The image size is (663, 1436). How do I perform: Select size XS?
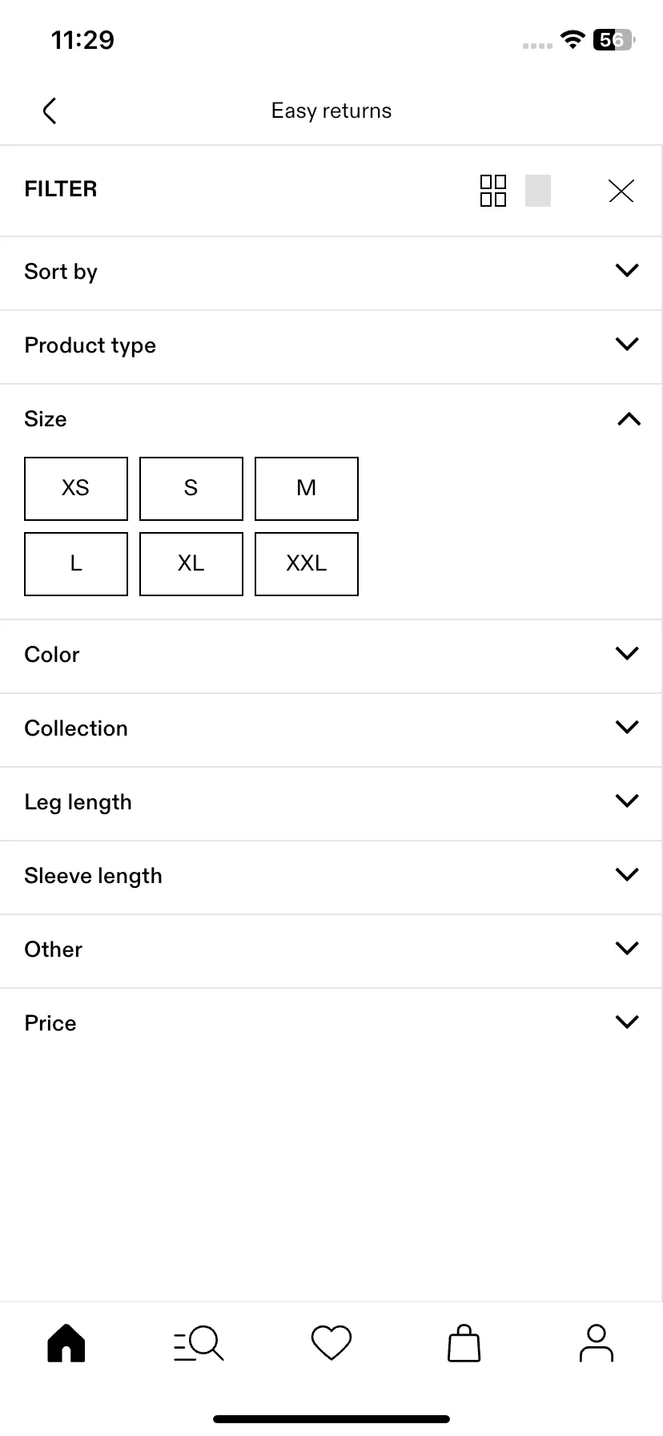point(76,489)
